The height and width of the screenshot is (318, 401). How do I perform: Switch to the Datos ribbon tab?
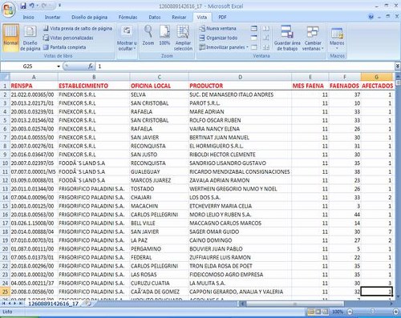tap(155, 17)
